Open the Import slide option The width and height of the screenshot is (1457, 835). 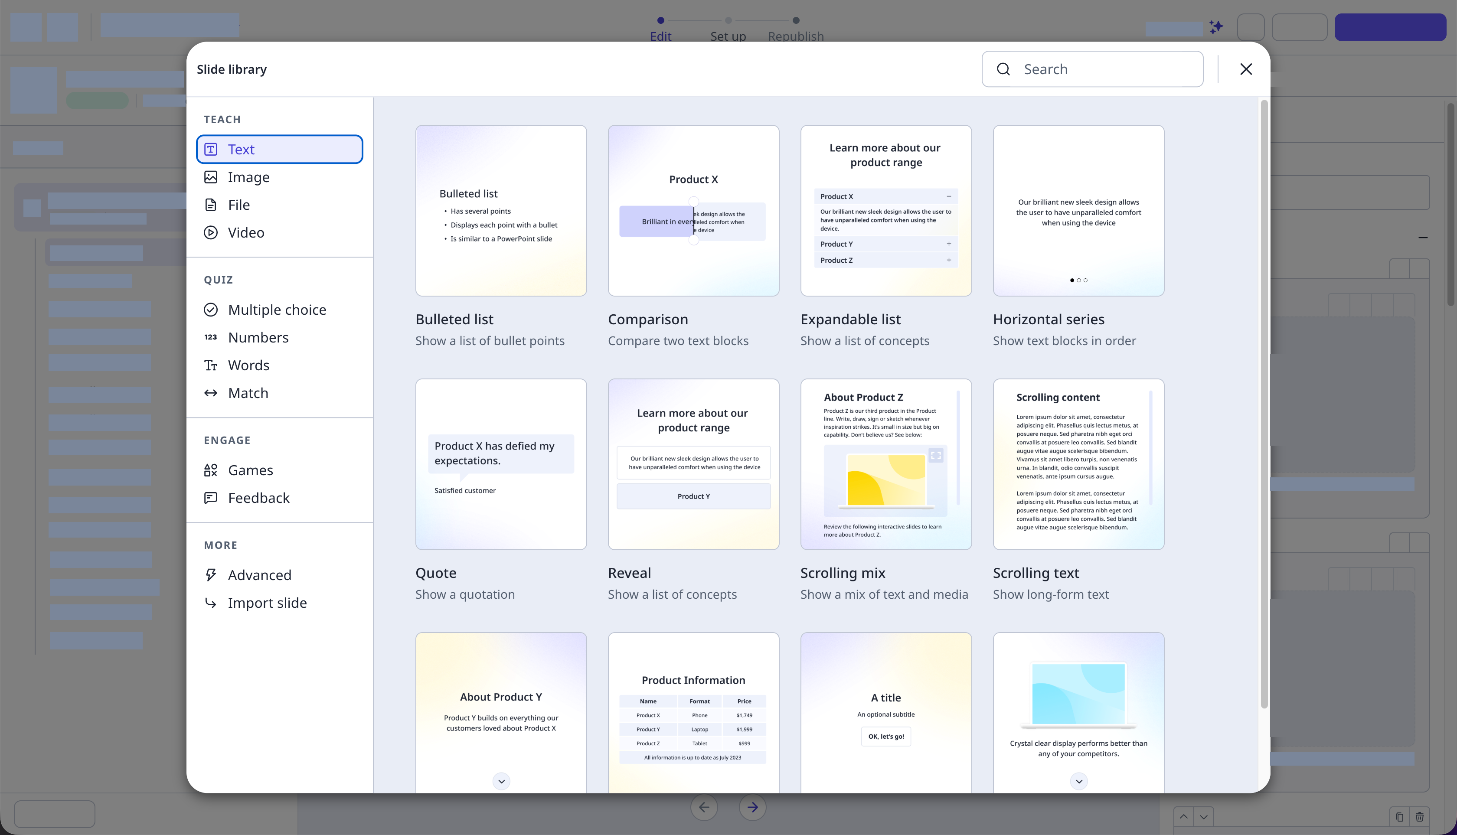click(x=279, y=603)
